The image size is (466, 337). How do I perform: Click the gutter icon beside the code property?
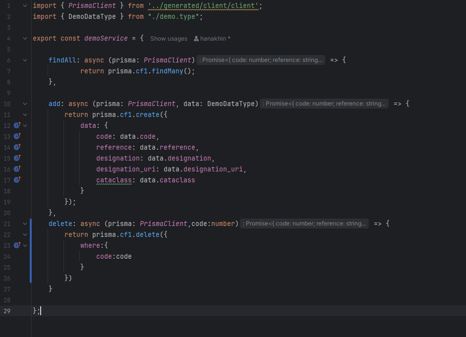coord(17,136)
